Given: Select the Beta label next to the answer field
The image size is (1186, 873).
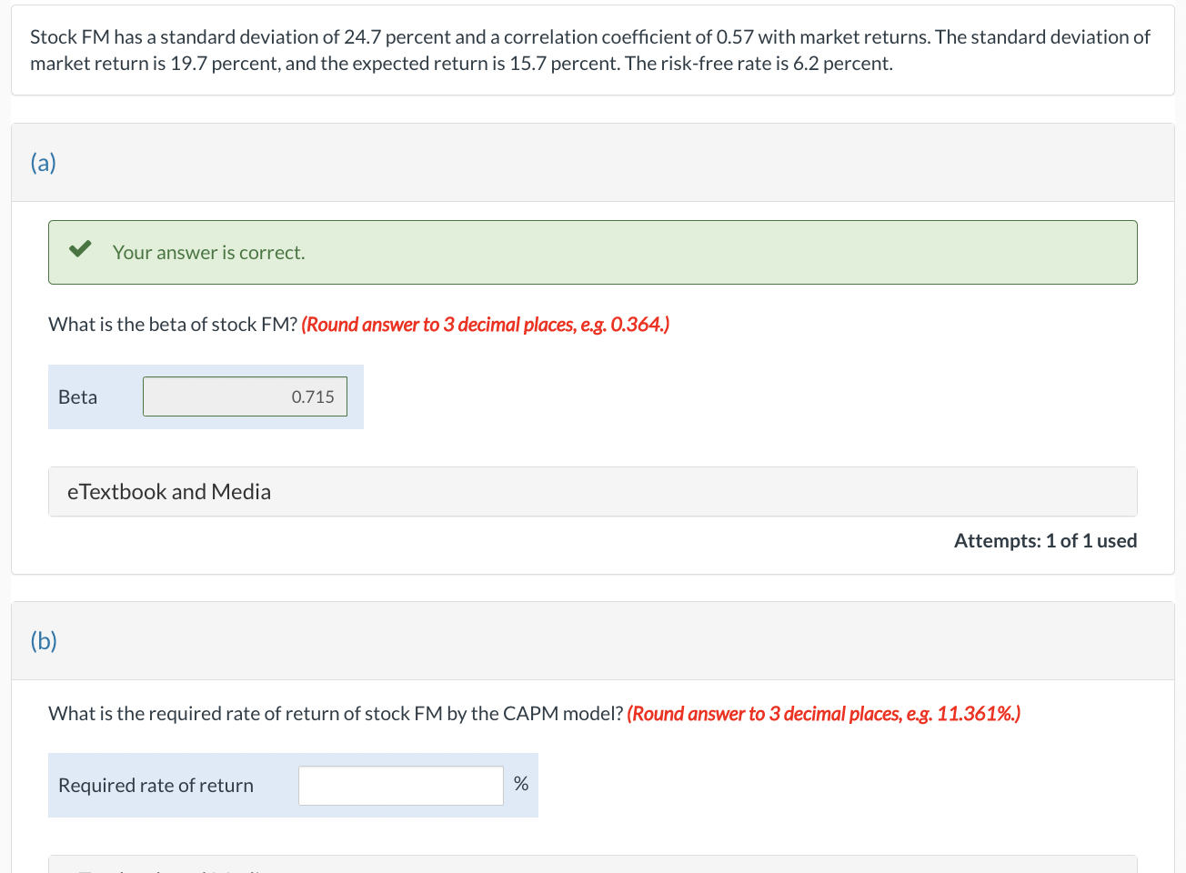Looking at the screenshot, I should point(77,396).
